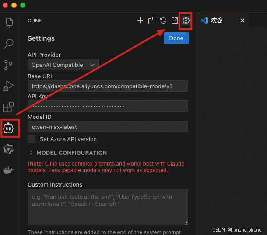Click the Model ID field qwen-max-latest

(x=108, y=127)
